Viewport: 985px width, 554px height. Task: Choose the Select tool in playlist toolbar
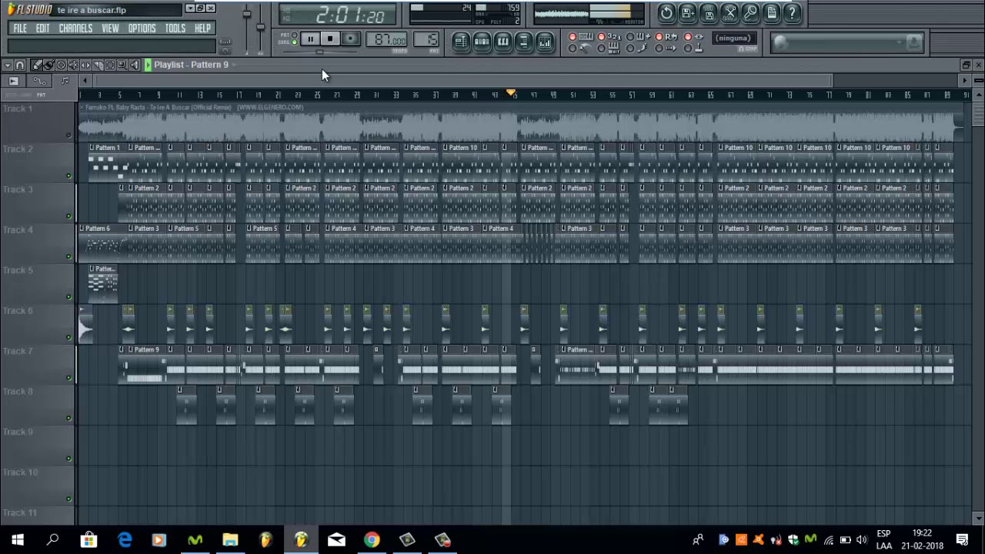(x=110, y=65)
